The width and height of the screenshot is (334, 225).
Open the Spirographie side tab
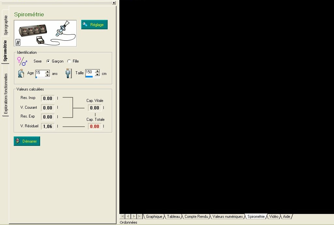6,25
